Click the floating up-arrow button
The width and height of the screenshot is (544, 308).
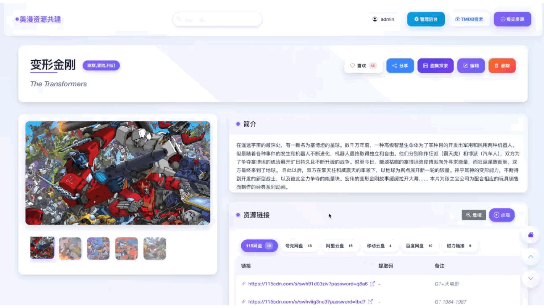pyautogui.click(x=531, y=257)
